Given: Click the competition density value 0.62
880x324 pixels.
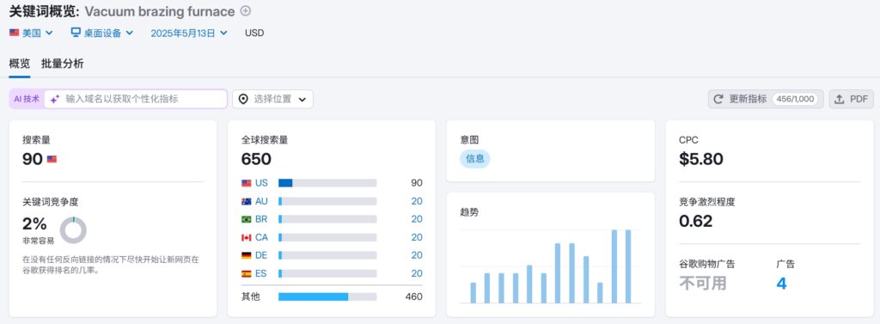Looking at the screenshot, I should 696,221.
